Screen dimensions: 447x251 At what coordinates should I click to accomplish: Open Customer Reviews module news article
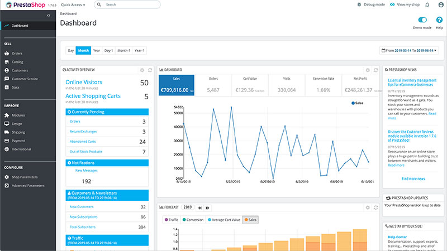click(x=412, y=136)
